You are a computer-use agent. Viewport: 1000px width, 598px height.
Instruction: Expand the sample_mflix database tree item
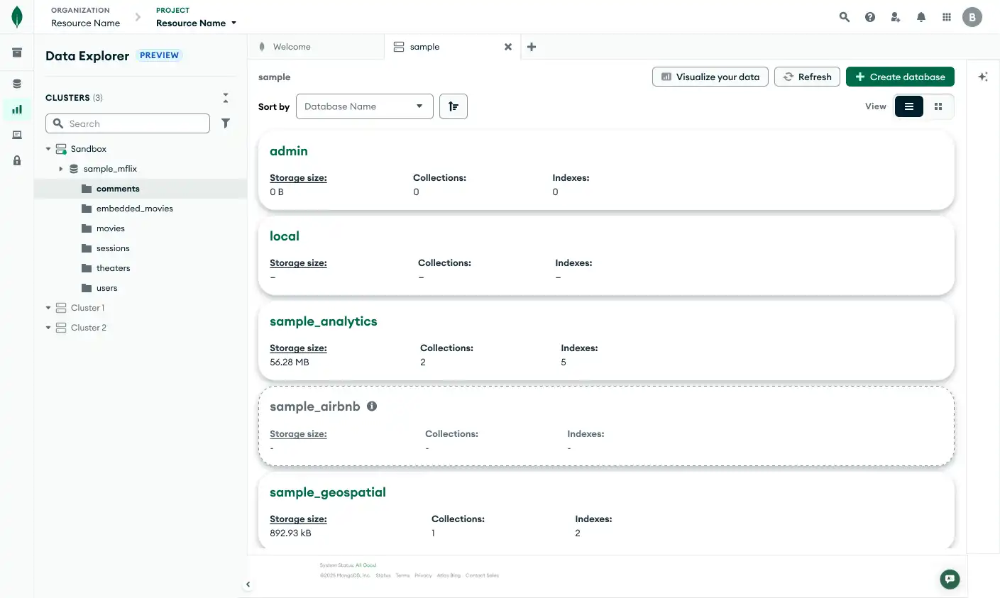(x=61, y=168)
